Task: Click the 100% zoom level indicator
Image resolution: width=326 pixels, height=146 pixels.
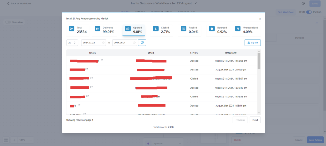Action: pyautogui.click(x=22, y=140)
